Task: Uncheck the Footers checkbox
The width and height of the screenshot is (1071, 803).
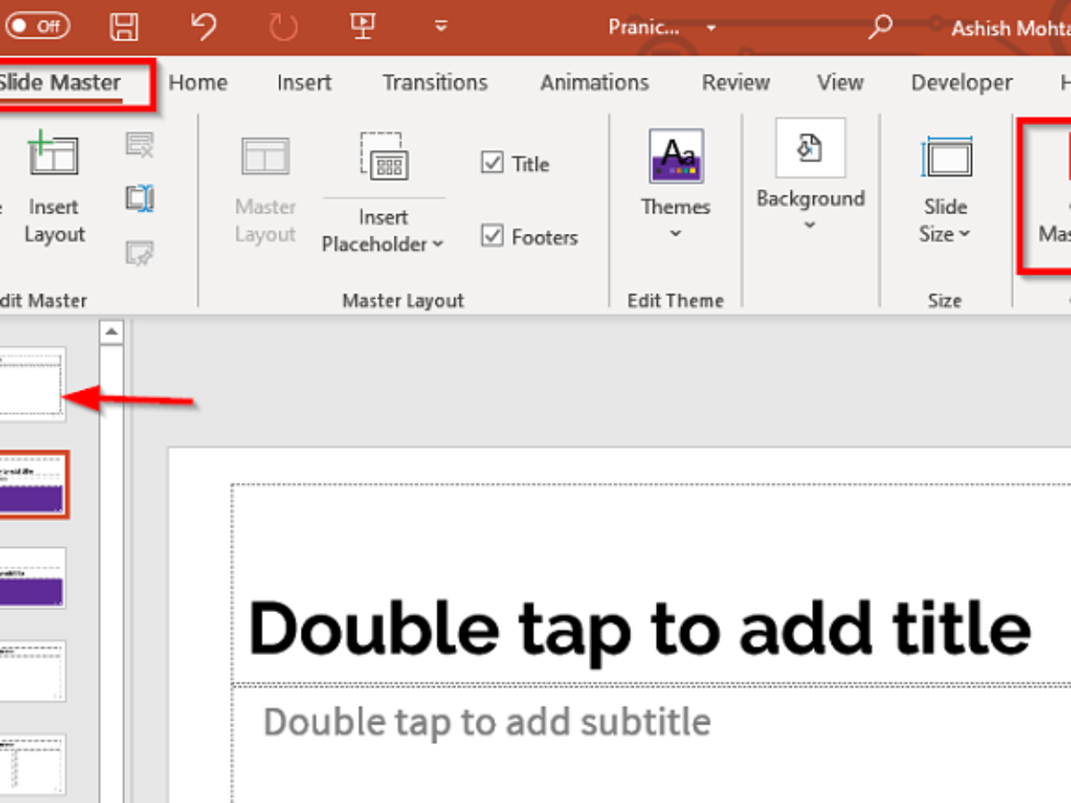Action: (493, 236)
